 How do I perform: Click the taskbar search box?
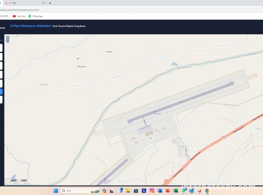pyautogui.click(x=80, y=191)
